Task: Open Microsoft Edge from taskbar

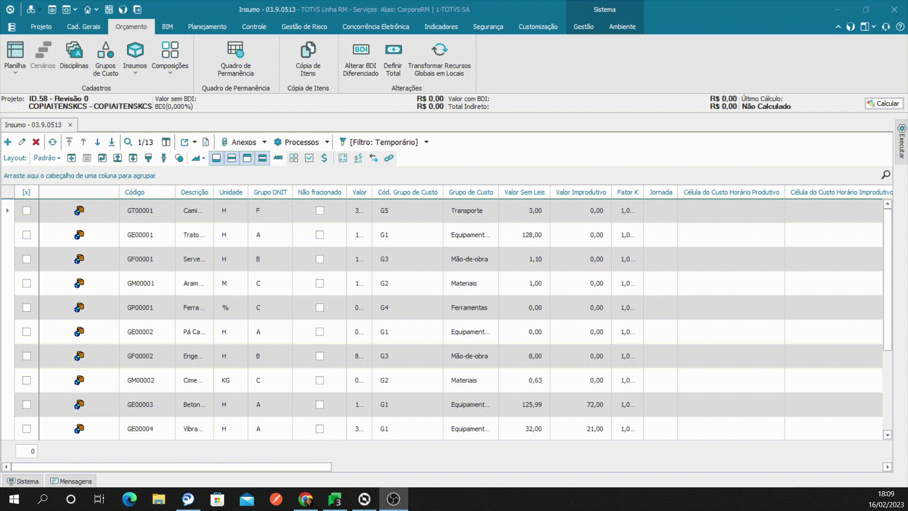Action: (129, 499)
